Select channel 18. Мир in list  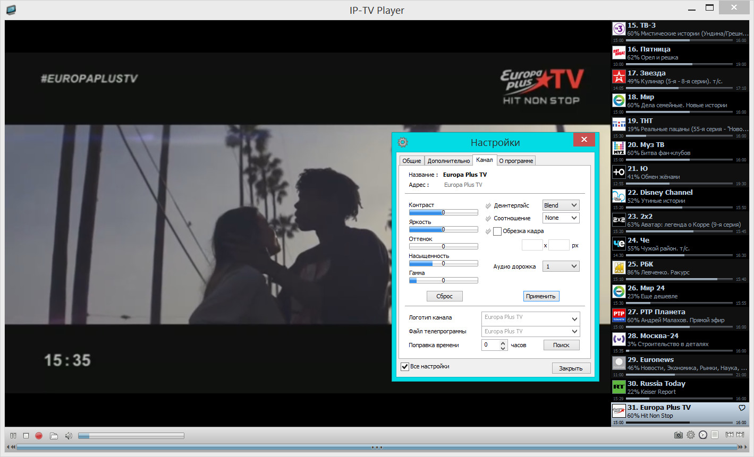680,103
